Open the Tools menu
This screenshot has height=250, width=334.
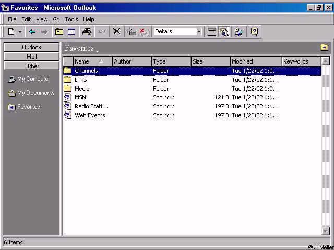71,20
